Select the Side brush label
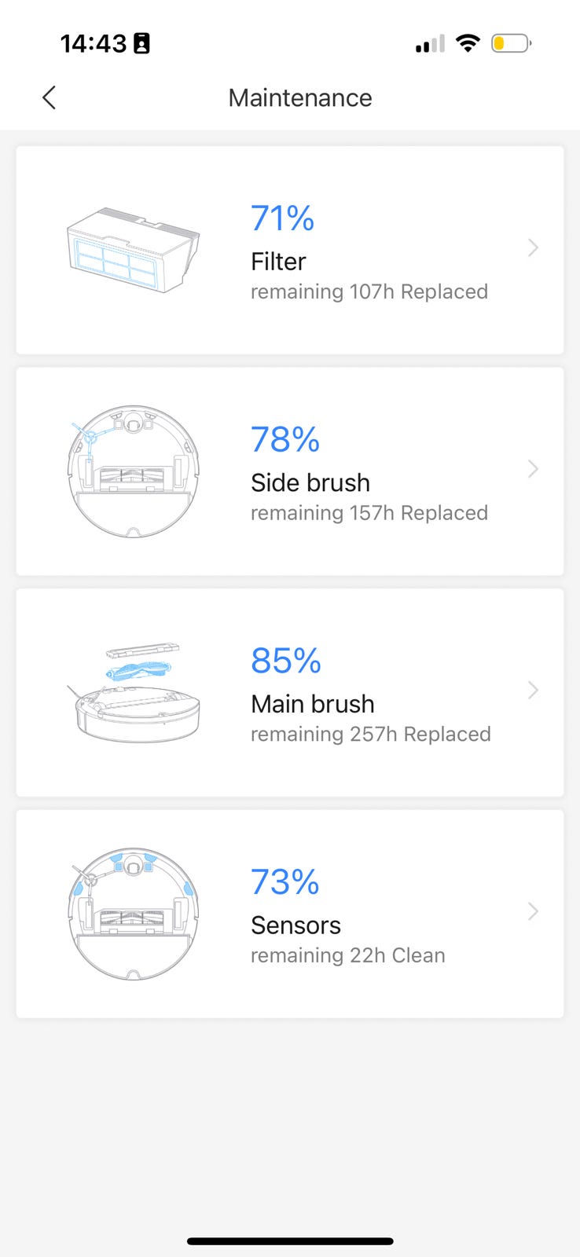The height and width of the screenshot is (1257, 580). 310,482
